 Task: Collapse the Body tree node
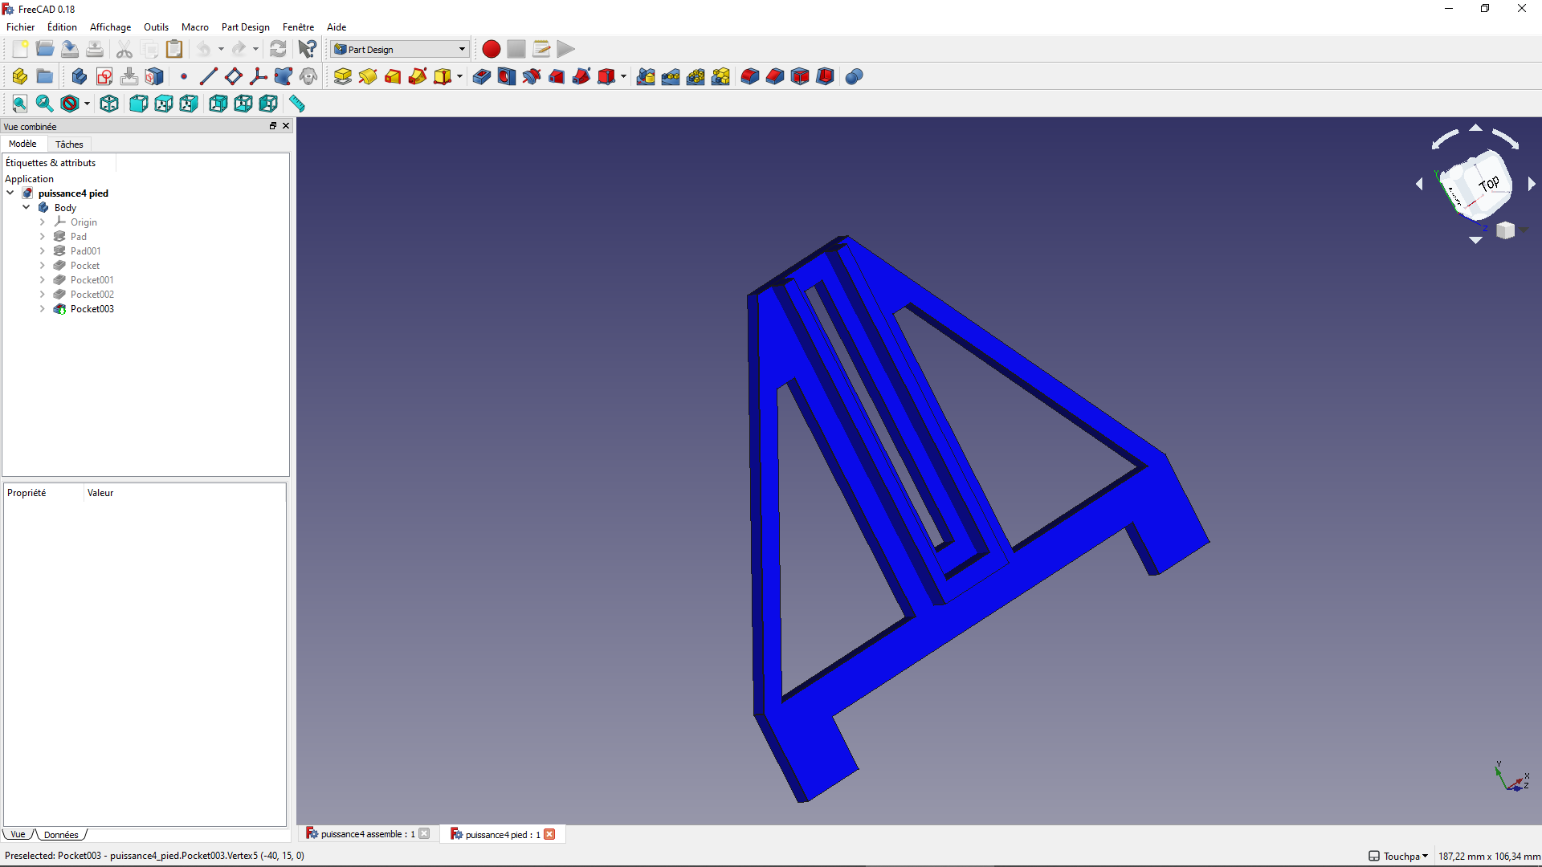pos(27,207)
